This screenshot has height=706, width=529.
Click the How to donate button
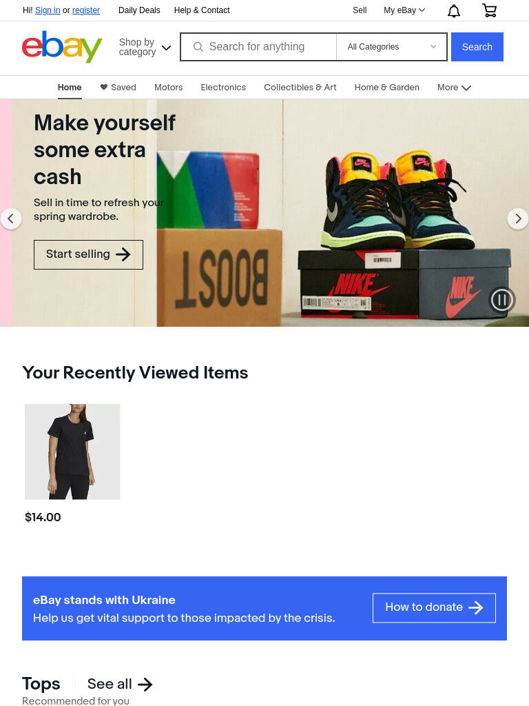click(434, 608)
